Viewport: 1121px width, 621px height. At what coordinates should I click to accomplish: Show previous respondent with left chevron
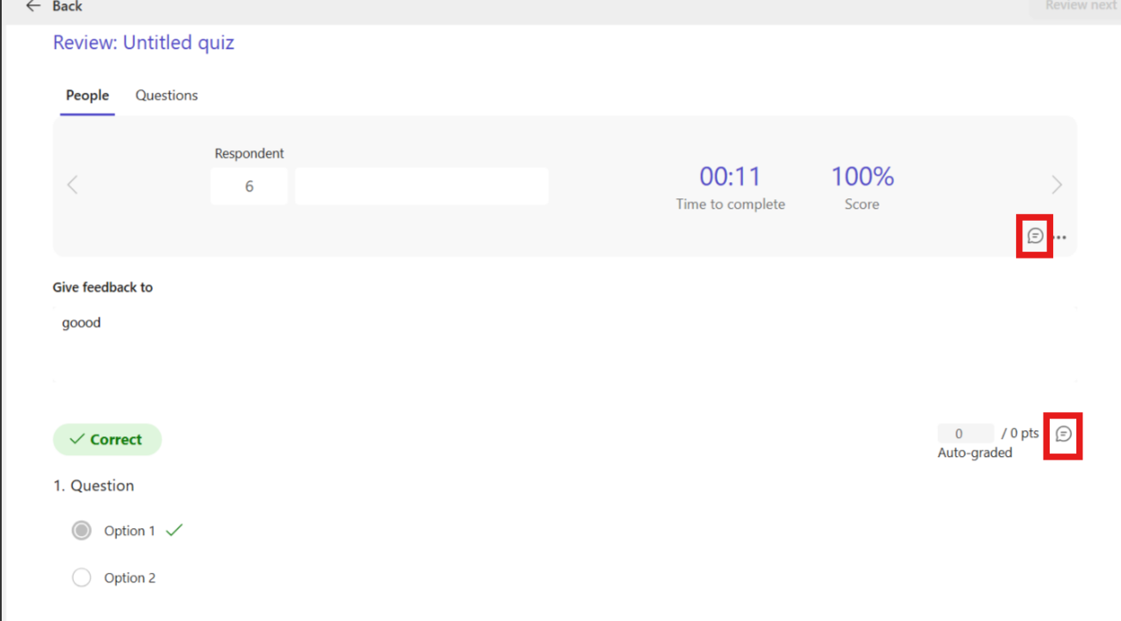pyautogui.click(x=72, y=185)
